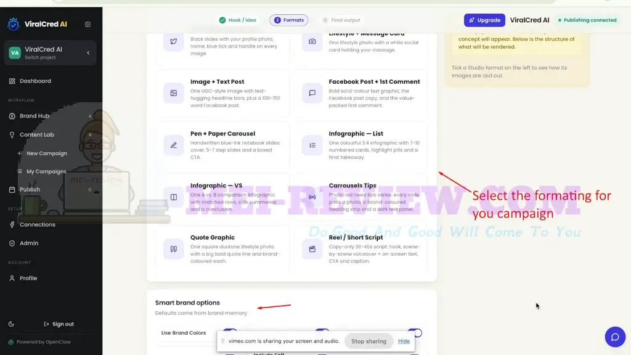Go to Brand Hub

pyautogui.click(x=35, y=116)
